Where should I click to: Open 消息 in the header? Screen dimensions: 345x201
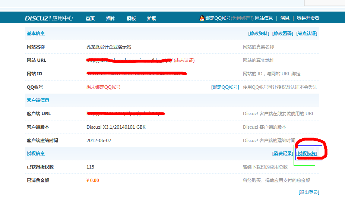pos(285,18)
